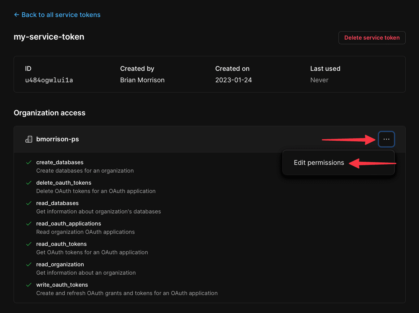Click the checkmark next to read_organization
This screenshot has height=313, width=419.
pyautogui.click(x=29, y=264)
